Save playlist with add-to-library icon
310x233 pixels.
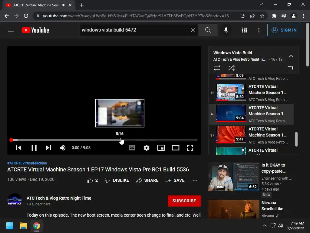point(291,68)
